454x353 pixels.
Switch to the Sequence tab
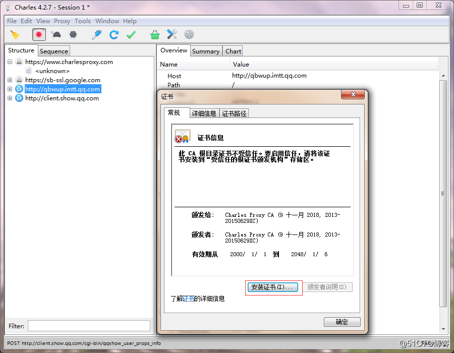54,51
